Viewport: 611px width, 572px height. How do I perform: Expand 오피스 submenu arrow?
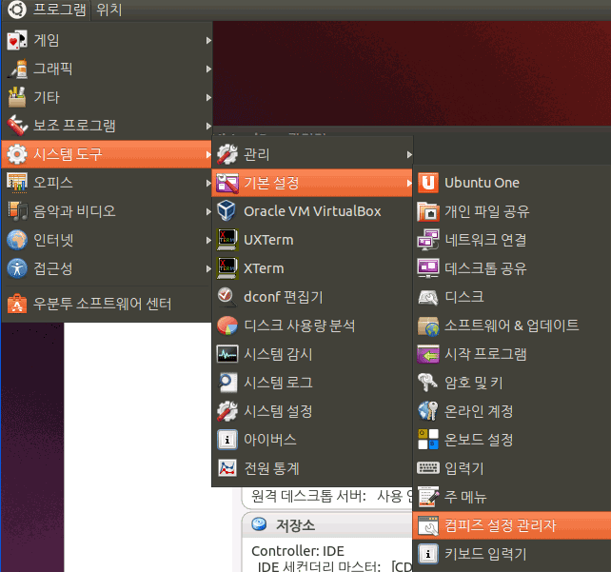208,183
